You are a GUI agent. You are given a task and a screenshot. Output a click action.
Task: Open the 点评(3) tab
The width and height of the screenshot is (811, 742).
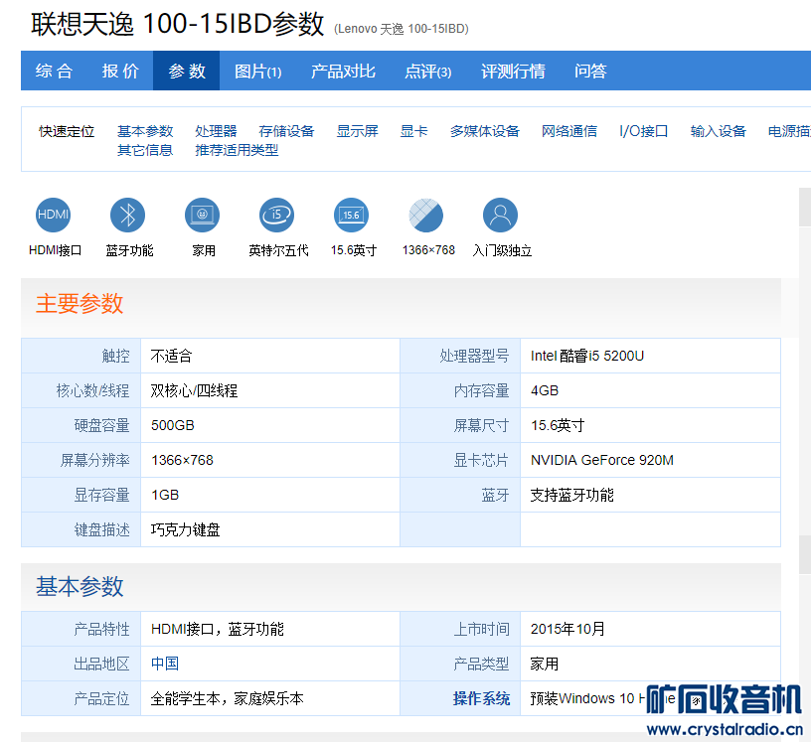pos(427,71)
